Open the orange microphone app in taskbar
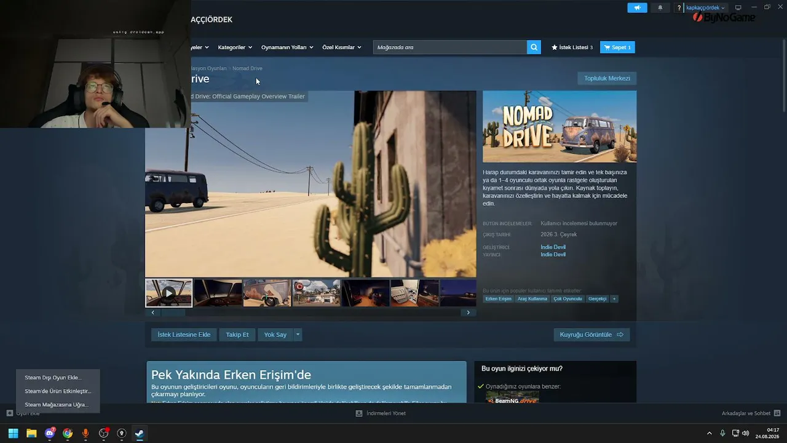This screenshot has width=787, height=443. 85,433
